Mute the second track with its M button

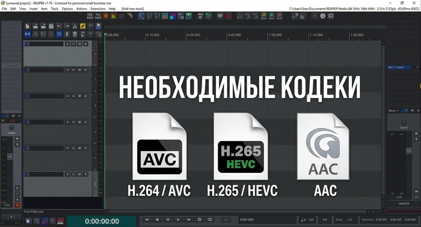click(80, 70)
